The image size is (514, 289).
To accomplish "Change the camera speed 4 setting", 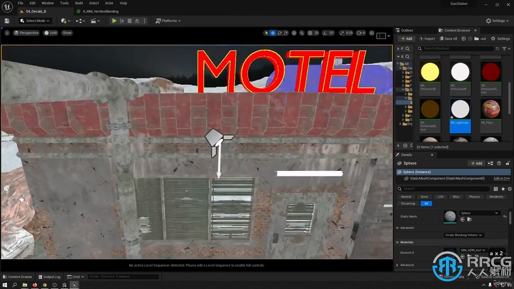I will [x=361, y=33].
